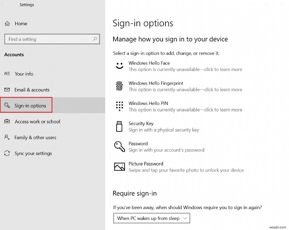Click the Picture Password image icon
This screenshot has height=230, width=289.
pos(120,167)
